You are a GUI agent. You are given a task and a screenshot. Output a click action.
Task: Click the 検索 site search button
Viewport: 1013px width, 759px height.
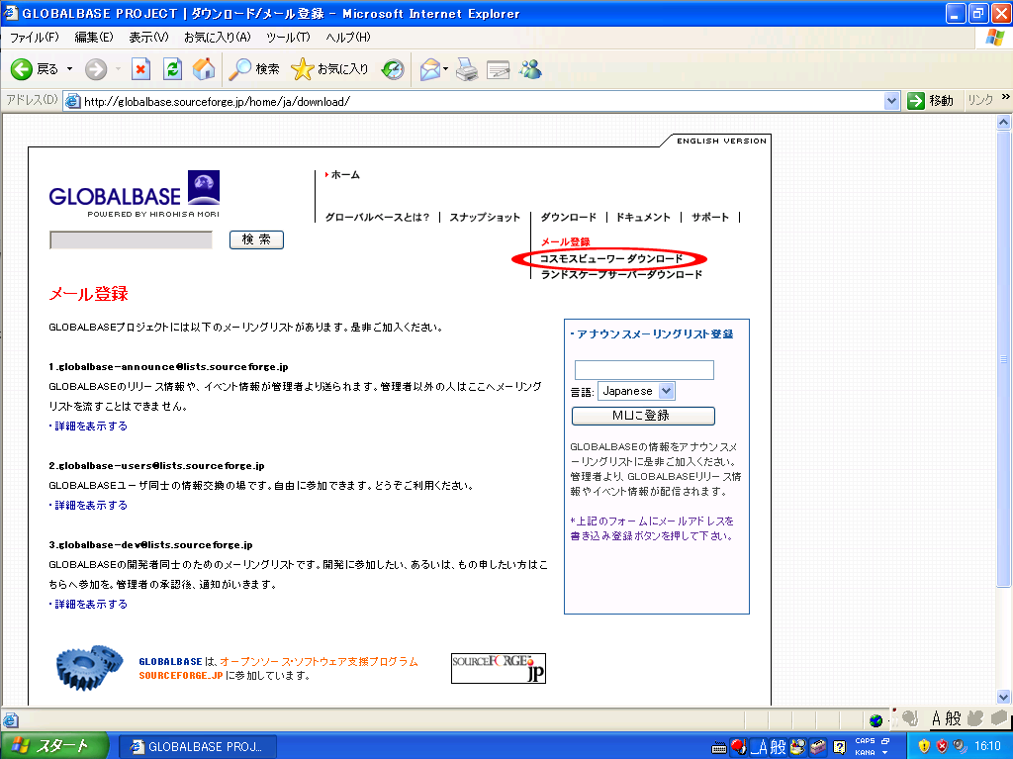click(x=256, y=239)
